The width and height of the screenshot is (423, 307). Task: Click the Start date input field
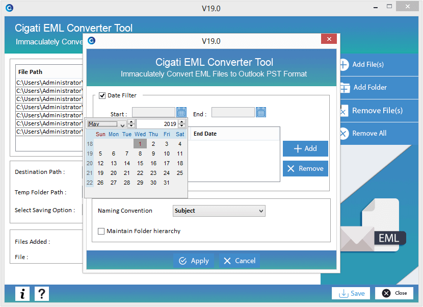153,112
